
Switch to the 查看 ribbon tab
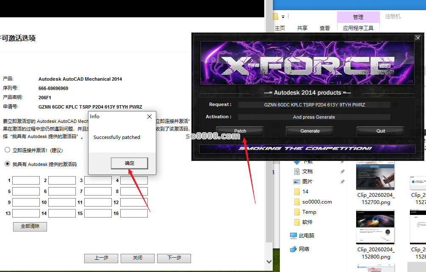(325, 28)
